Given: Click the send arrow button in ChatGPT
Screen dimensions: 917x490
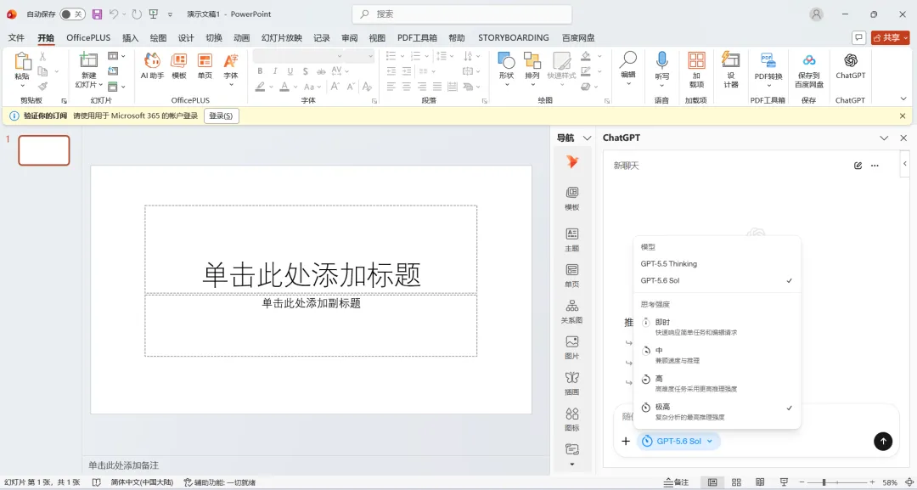Looking at the screenshot, I should [x=883, y=442].
